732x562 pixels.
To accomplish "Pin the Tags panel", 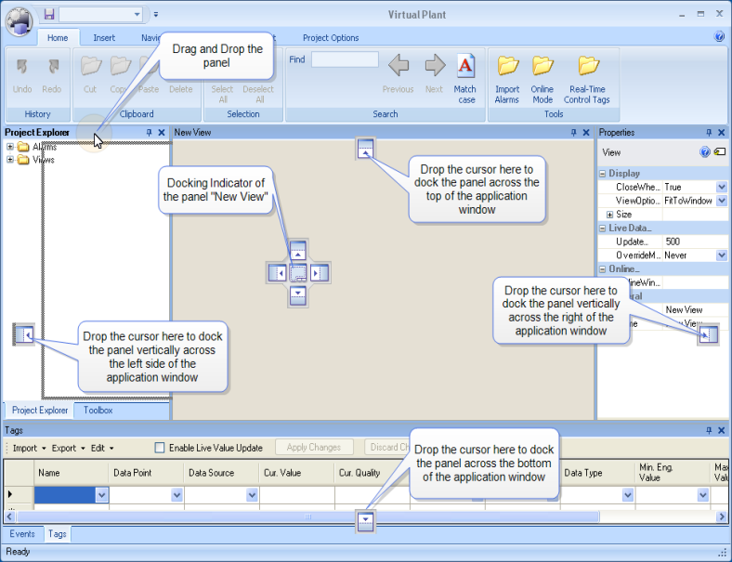I will click(x=709, y=430).
